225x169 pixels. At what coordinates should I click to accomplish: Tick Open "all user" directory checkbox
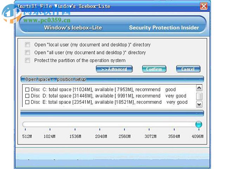tap(27, 52)
